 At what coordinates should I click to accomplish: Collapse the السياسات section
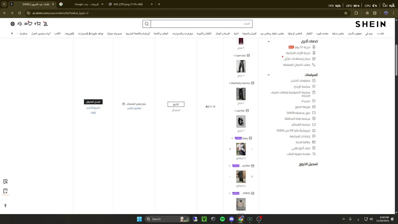click(269, 75)
